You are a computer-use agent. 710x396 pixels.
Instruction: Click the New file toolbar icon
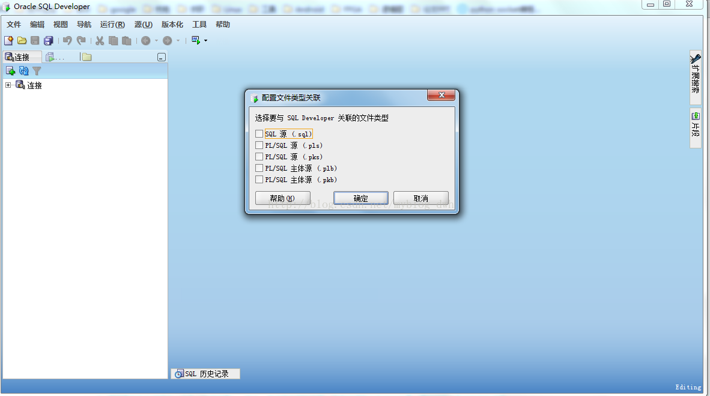8,41
